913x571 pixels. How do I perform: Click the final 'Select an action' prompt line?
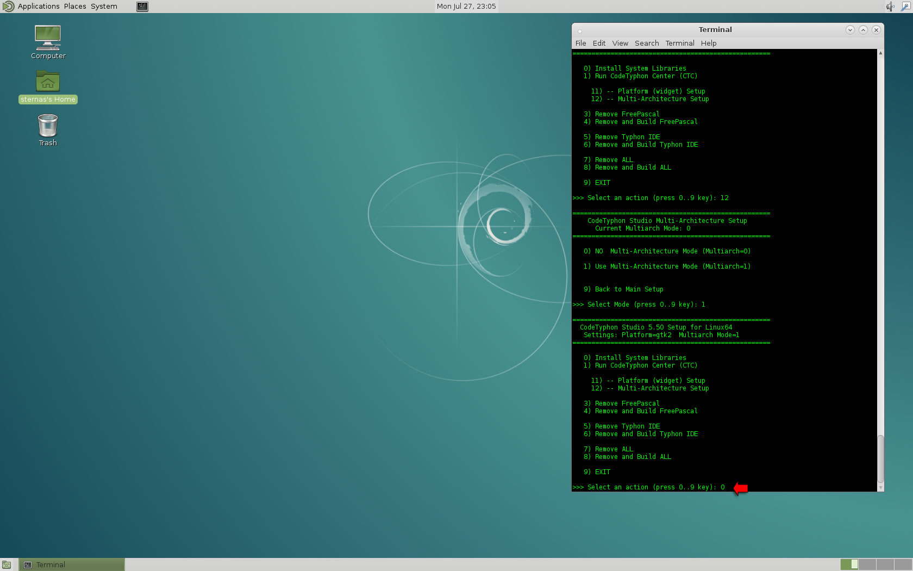pos(648,487)
